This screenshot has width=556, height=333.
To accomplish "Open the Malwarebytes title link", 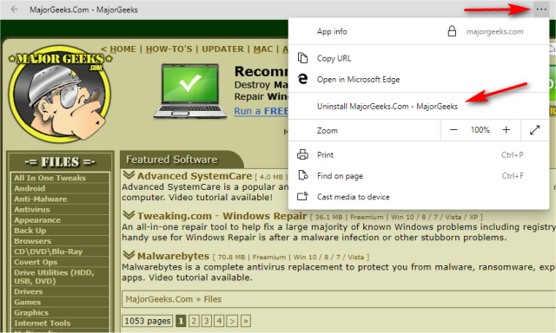I will coord(173,256).
